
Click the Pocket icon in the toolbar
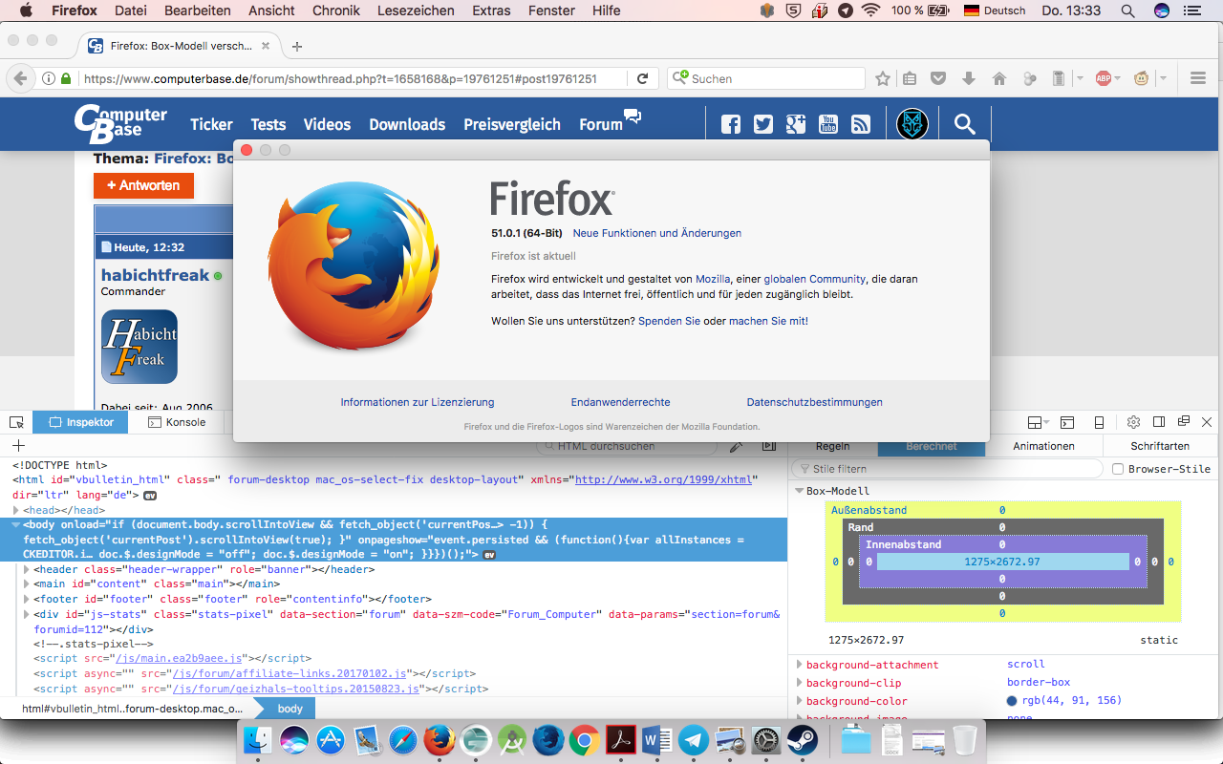pyautogui.click(x=939, y=78)
